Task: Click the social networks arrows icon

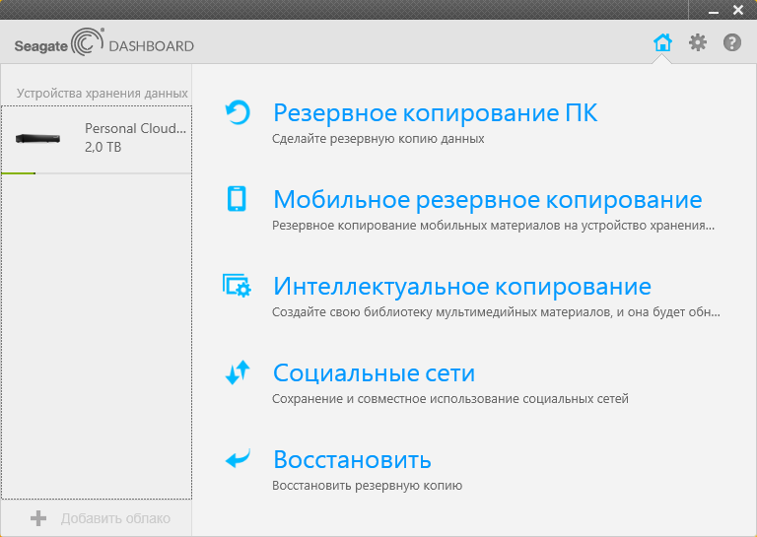Action: [x=237, y=372]
